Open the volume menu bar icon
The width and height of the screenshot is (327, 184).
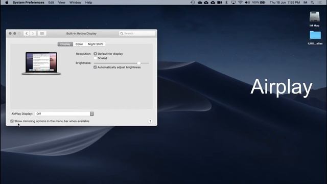pos(247,3)
